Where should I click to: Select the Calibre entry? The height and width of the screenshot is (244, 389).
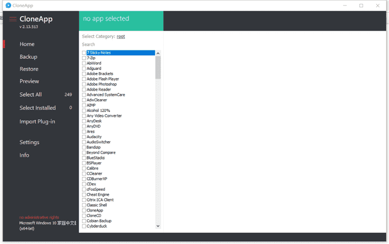point(92,168)
